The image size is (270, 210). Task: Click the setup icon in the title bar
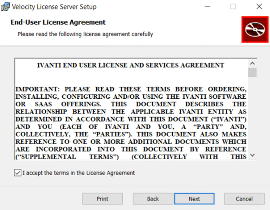point(5,6)
